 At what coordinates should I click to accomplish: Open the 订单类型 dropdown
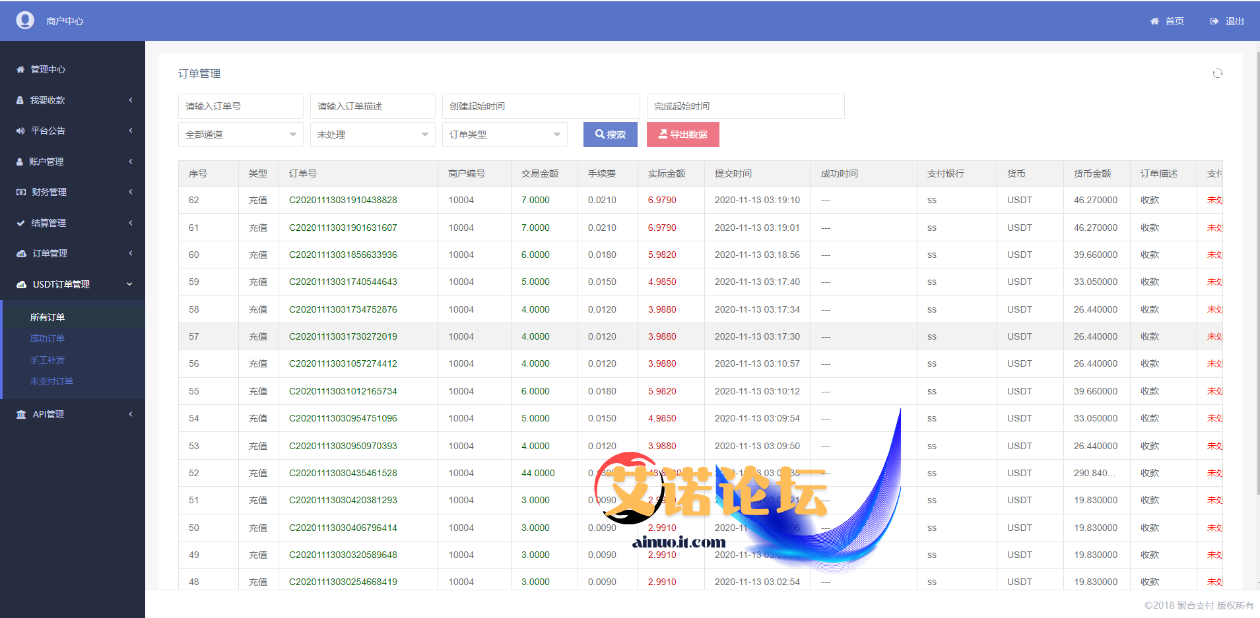(505, 135)
